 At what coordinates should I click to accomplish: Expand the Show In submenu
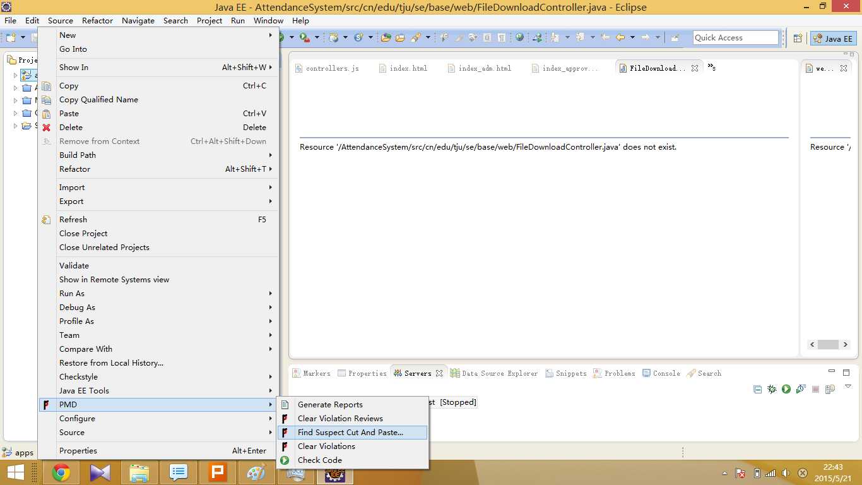(158, 68)
